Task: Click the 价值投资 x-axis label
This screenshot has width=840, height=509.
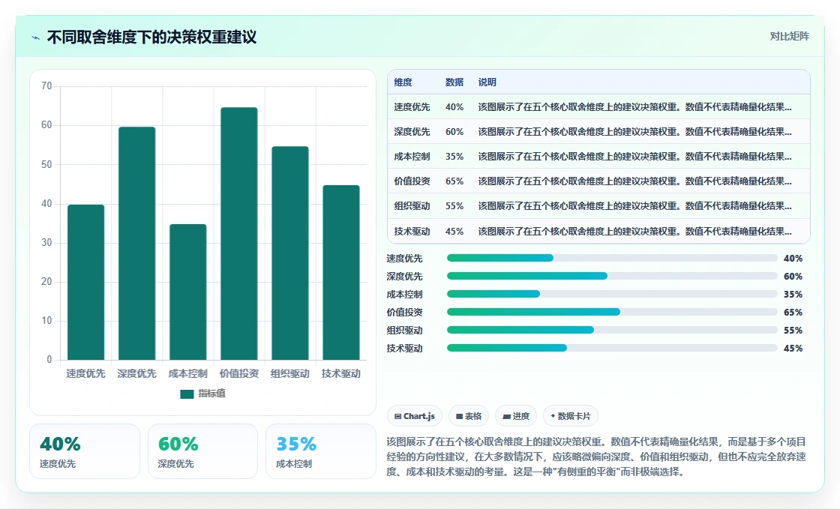Action: [x=239, y=373]
